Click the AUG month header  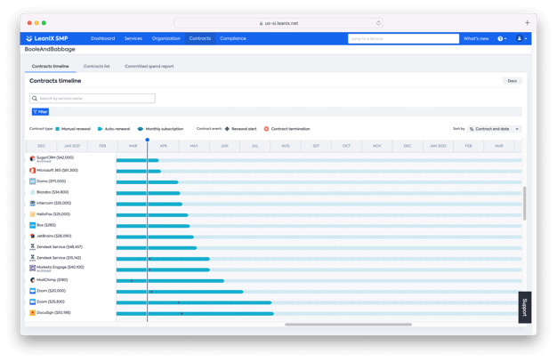coord(286,146)
